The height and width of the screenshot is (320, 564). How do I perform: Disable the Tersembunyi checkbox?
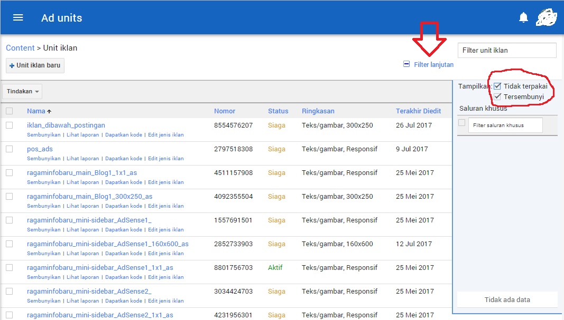(497, 96)
